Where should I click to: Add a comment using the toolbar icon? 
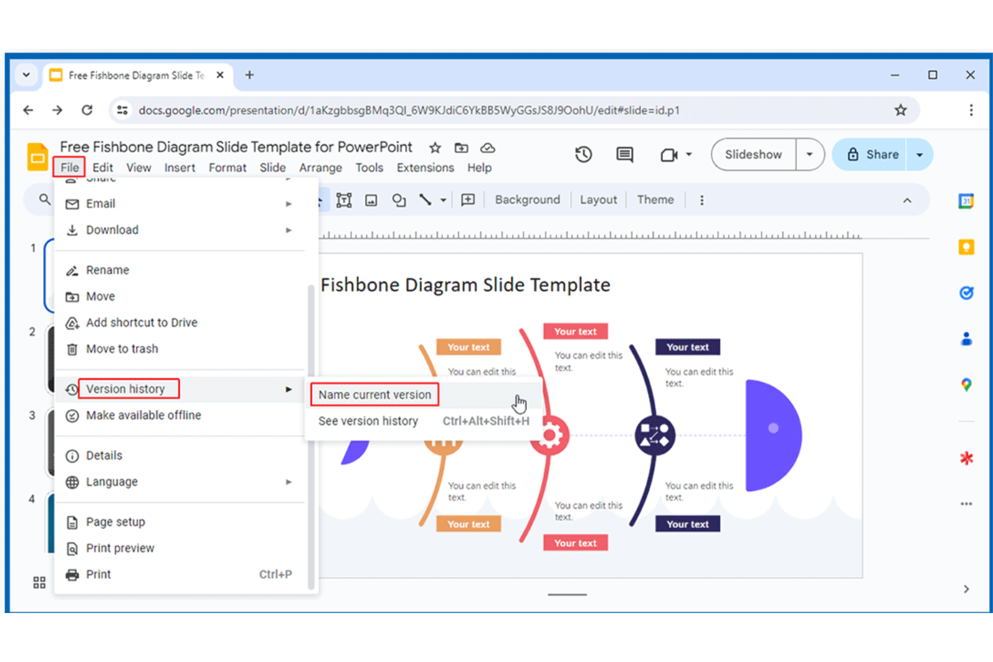pyautogui.click(x=624, y=154)
